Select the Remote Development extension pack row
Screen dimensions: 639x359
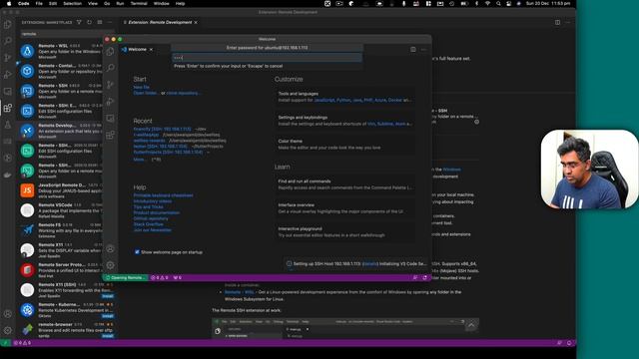[61, 131]
